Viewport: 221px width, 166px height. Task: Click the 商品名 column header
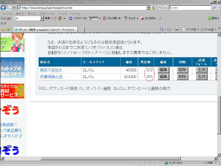tap(60, 62)
